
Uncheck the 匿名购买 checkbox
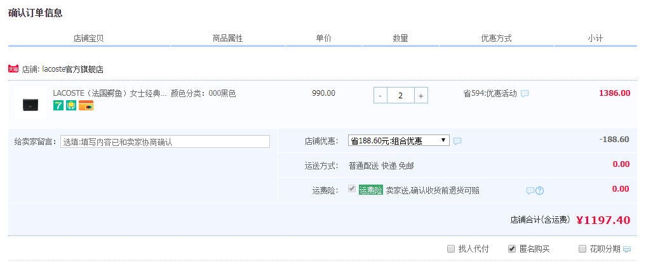coord(512,249)
